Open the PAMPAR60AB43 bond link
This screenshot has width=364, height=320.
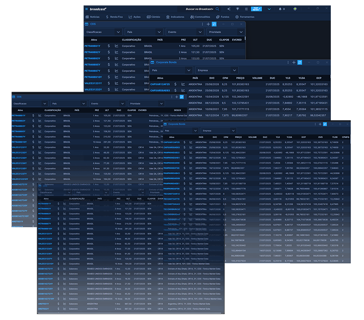pyautogui.click(x=171, y=173)
